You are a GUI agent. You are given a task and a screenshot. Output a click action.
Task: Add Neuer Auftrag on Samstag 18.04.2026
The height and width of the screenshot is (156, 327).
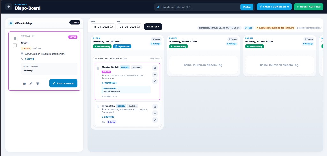click(x=102, y=46)
